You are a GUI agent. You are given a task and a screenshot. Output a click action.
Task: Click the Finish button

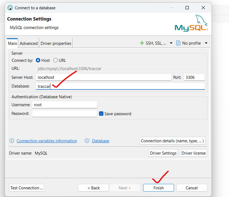pyautogui.click(x=159, y=188)
